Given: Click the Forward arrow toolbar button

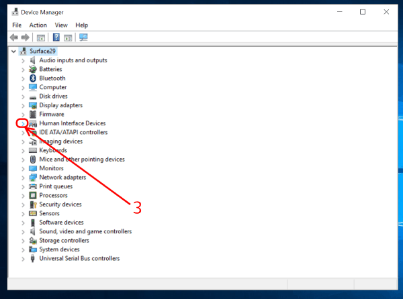Looking at the screenshot, I should pos(26,38).
